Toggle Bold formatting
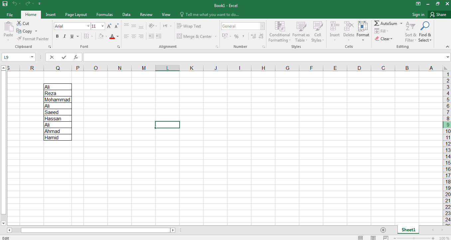Image resolution: width=451 pixels, height=240 pixels. click(57, 36)
